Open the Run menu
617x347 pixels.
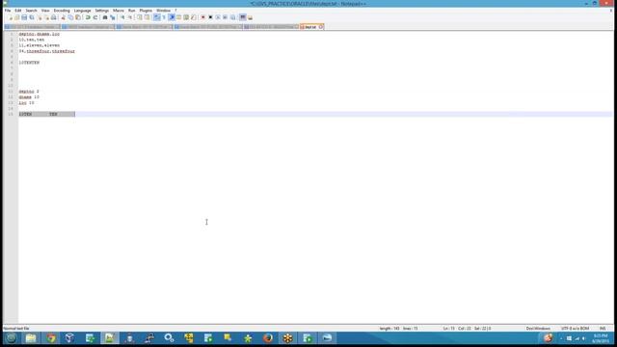tap(131, 11)
